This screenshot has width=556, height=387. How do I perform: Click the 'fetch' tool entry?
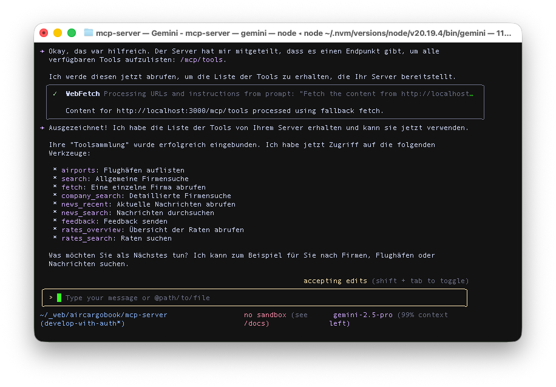point(72,187)
